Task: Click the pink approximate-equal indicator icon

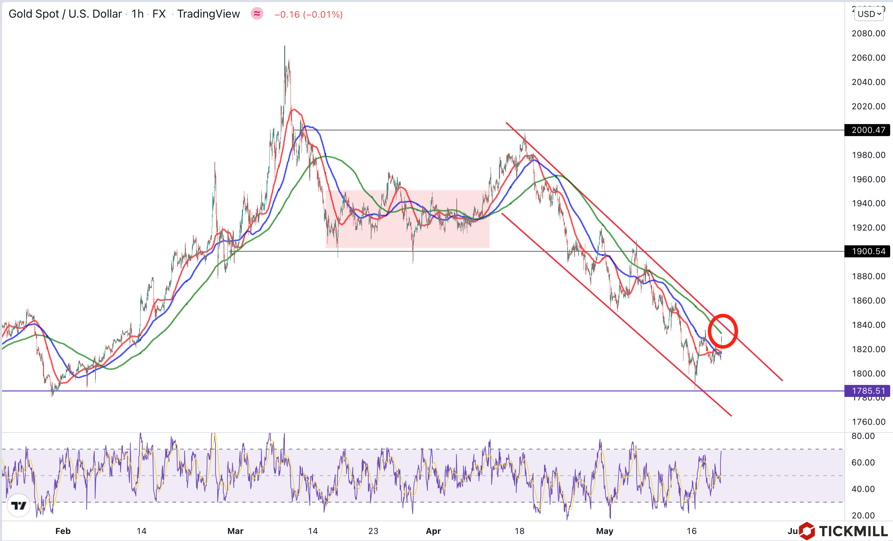Action: click(x=257, y=14)
